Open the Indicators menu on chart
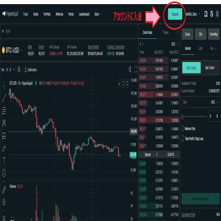Screen dimensions: 221x221 (x=30, y=70)
